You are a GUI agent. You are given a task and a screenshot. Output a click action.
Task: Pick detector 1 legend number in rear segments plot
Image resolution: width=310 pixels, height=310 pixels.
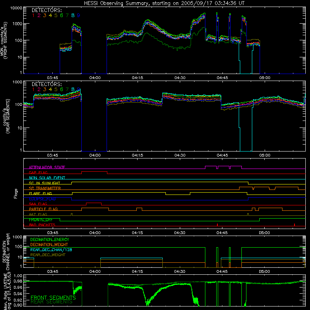point(33,90)
